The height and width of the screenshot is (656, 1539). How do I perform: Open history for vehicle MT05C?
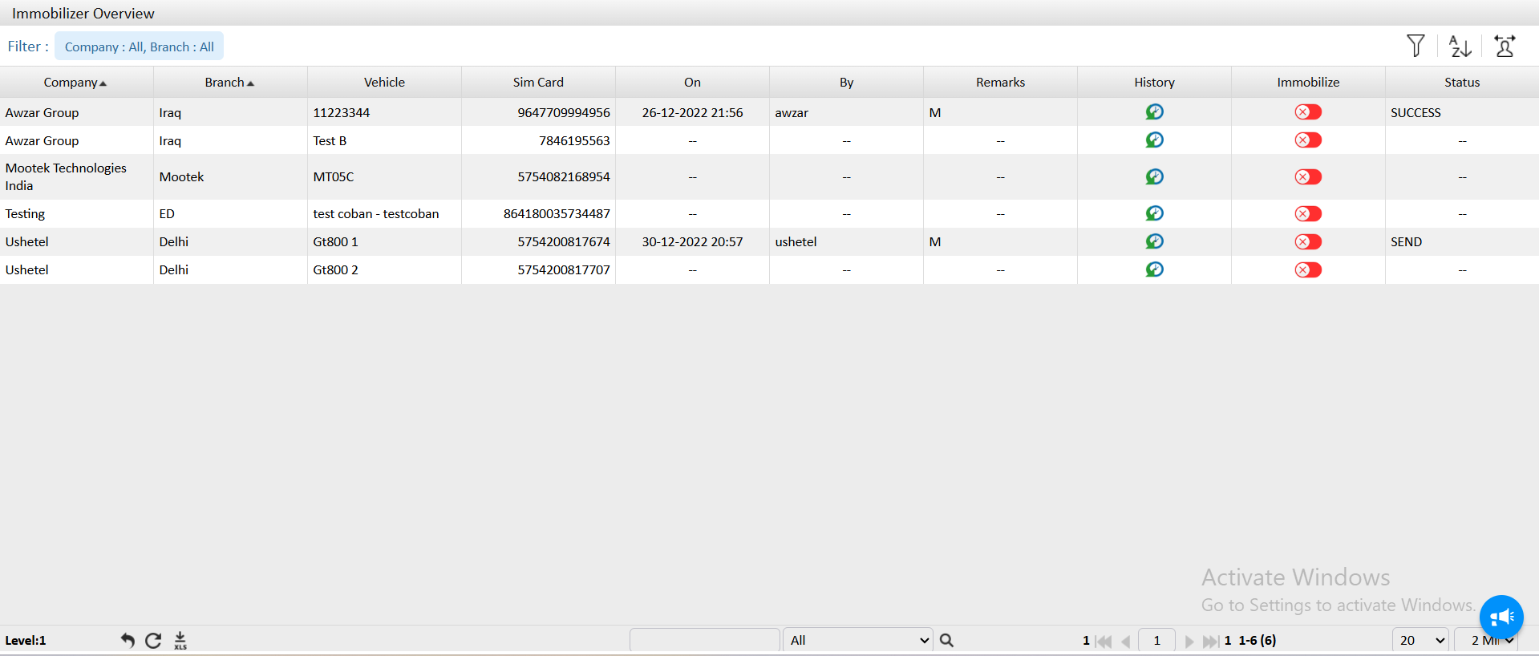pyautogui.click(x=1154, y=176)
